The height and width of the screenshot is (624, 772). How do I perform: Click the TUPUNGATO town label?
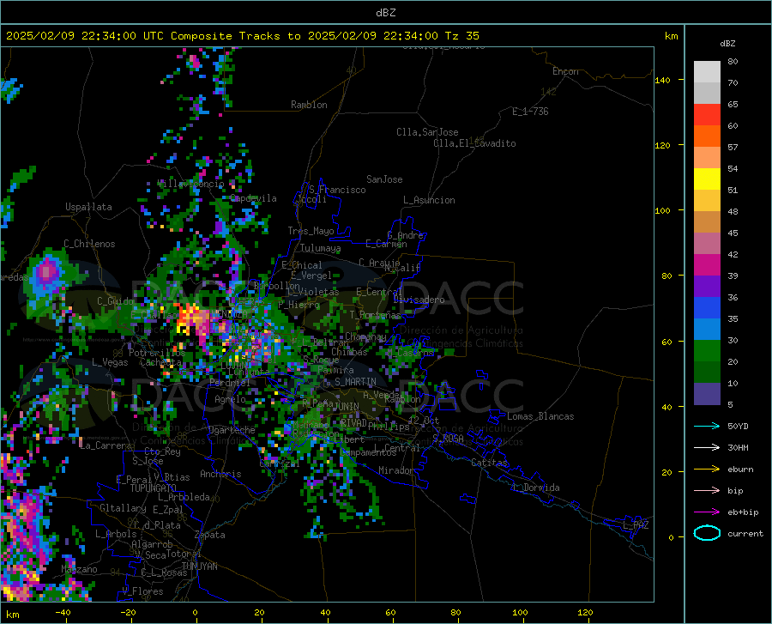[154, 488]
